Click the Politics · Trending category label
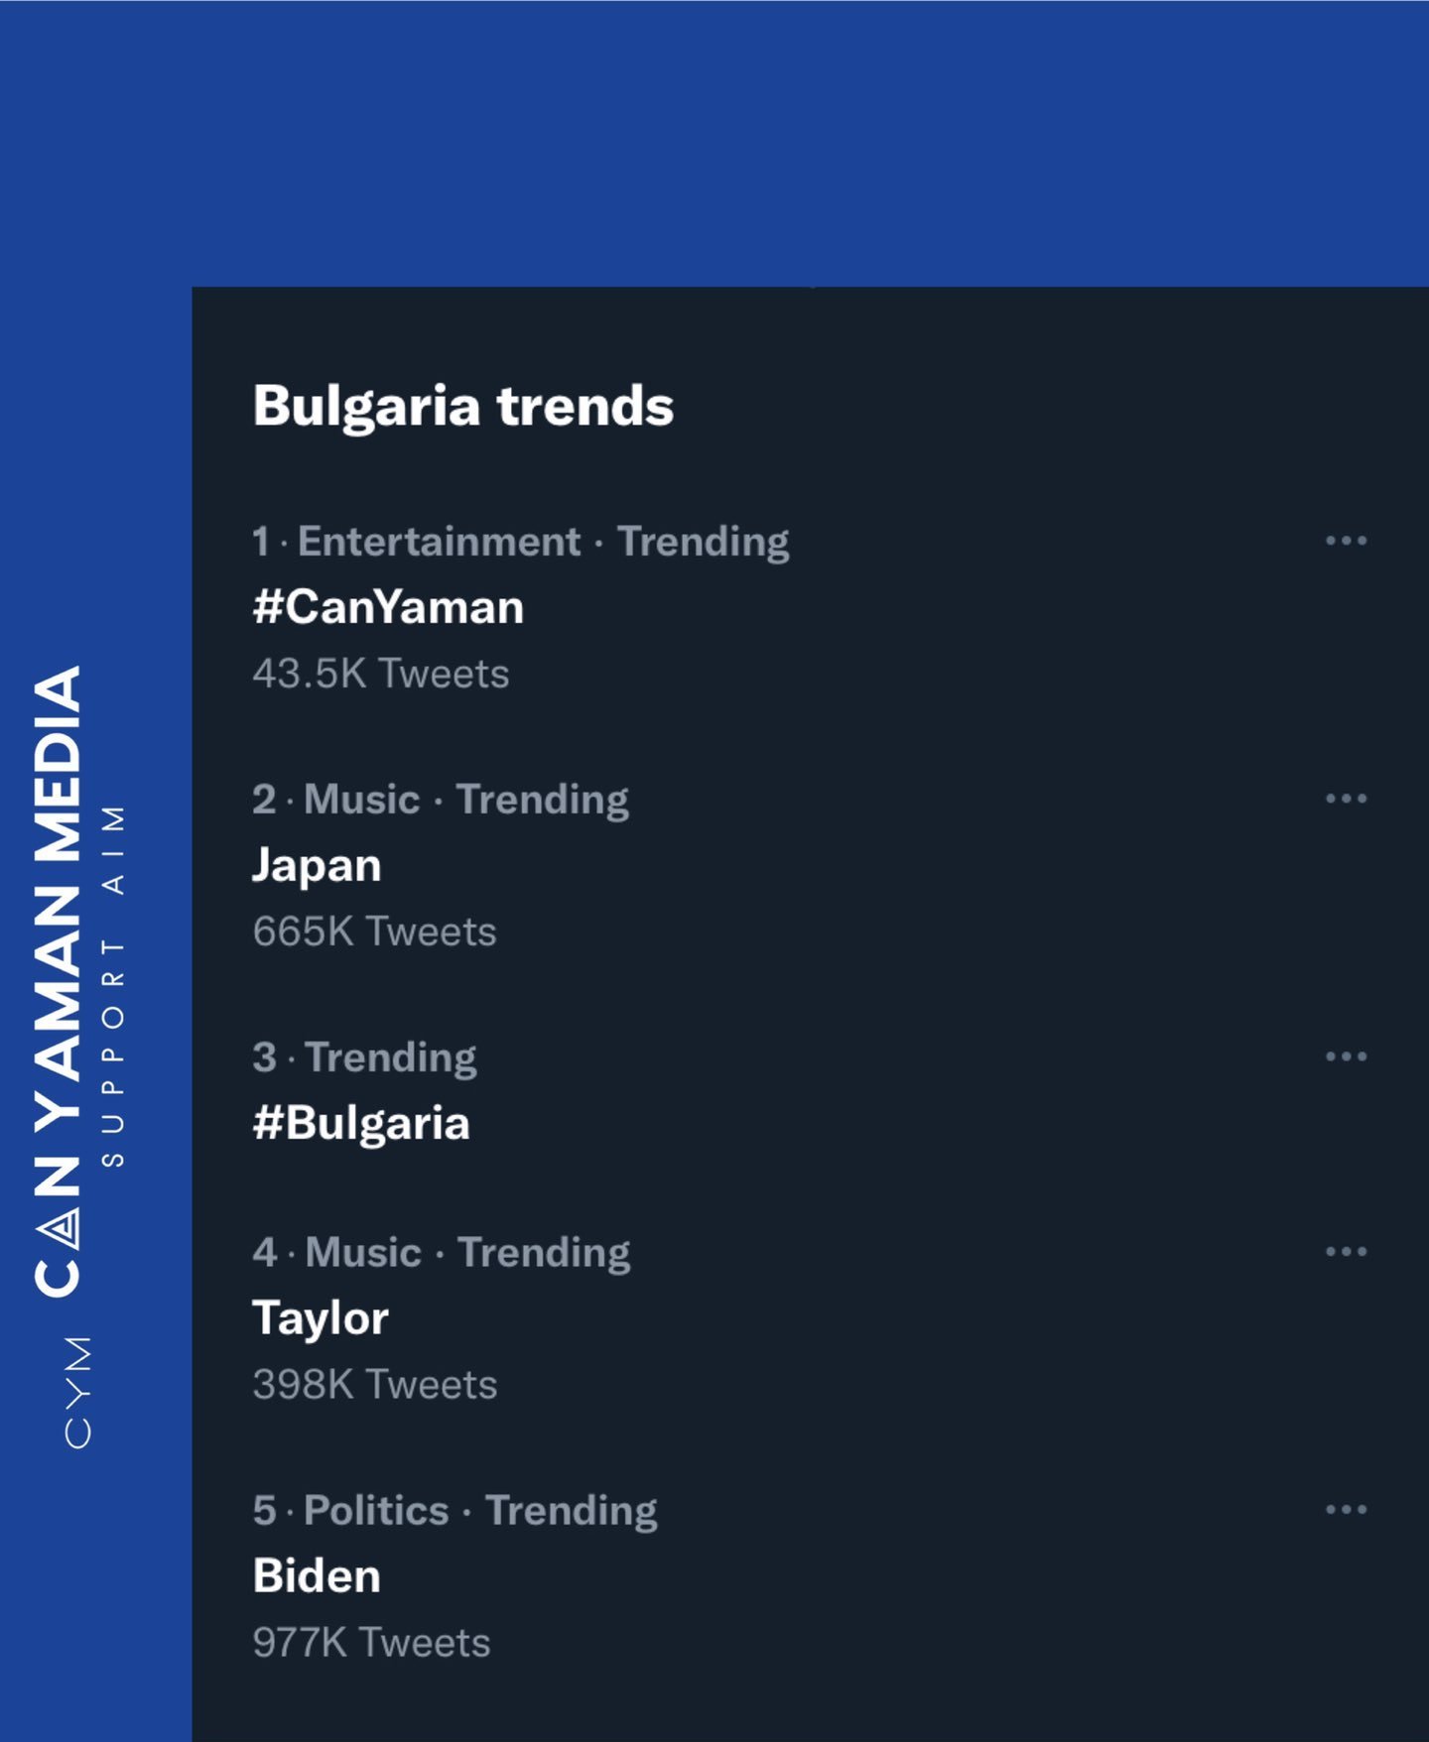 coord(479,1511)
